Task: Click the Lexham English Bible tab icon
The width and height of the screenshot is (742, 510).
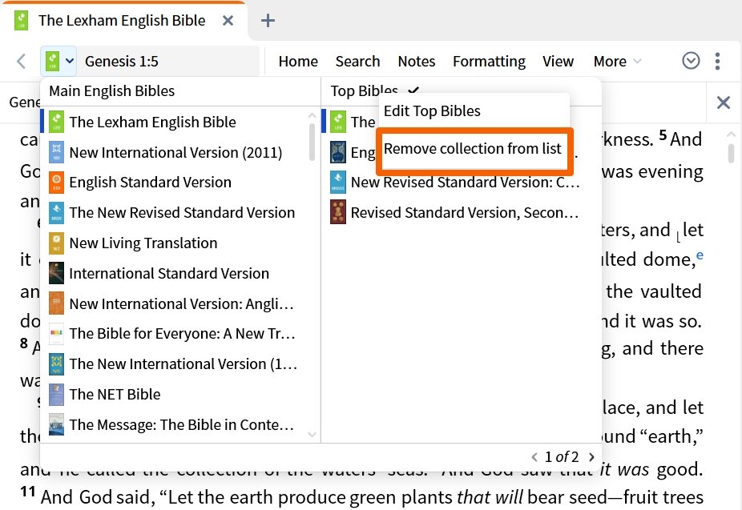Action: tap(21, 21)
